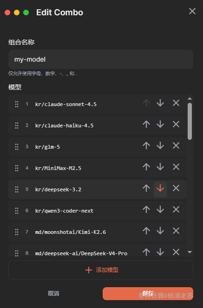
Task: Move kr/MiniMax-M2.5 down one position
Action: [x=160, y=167]
